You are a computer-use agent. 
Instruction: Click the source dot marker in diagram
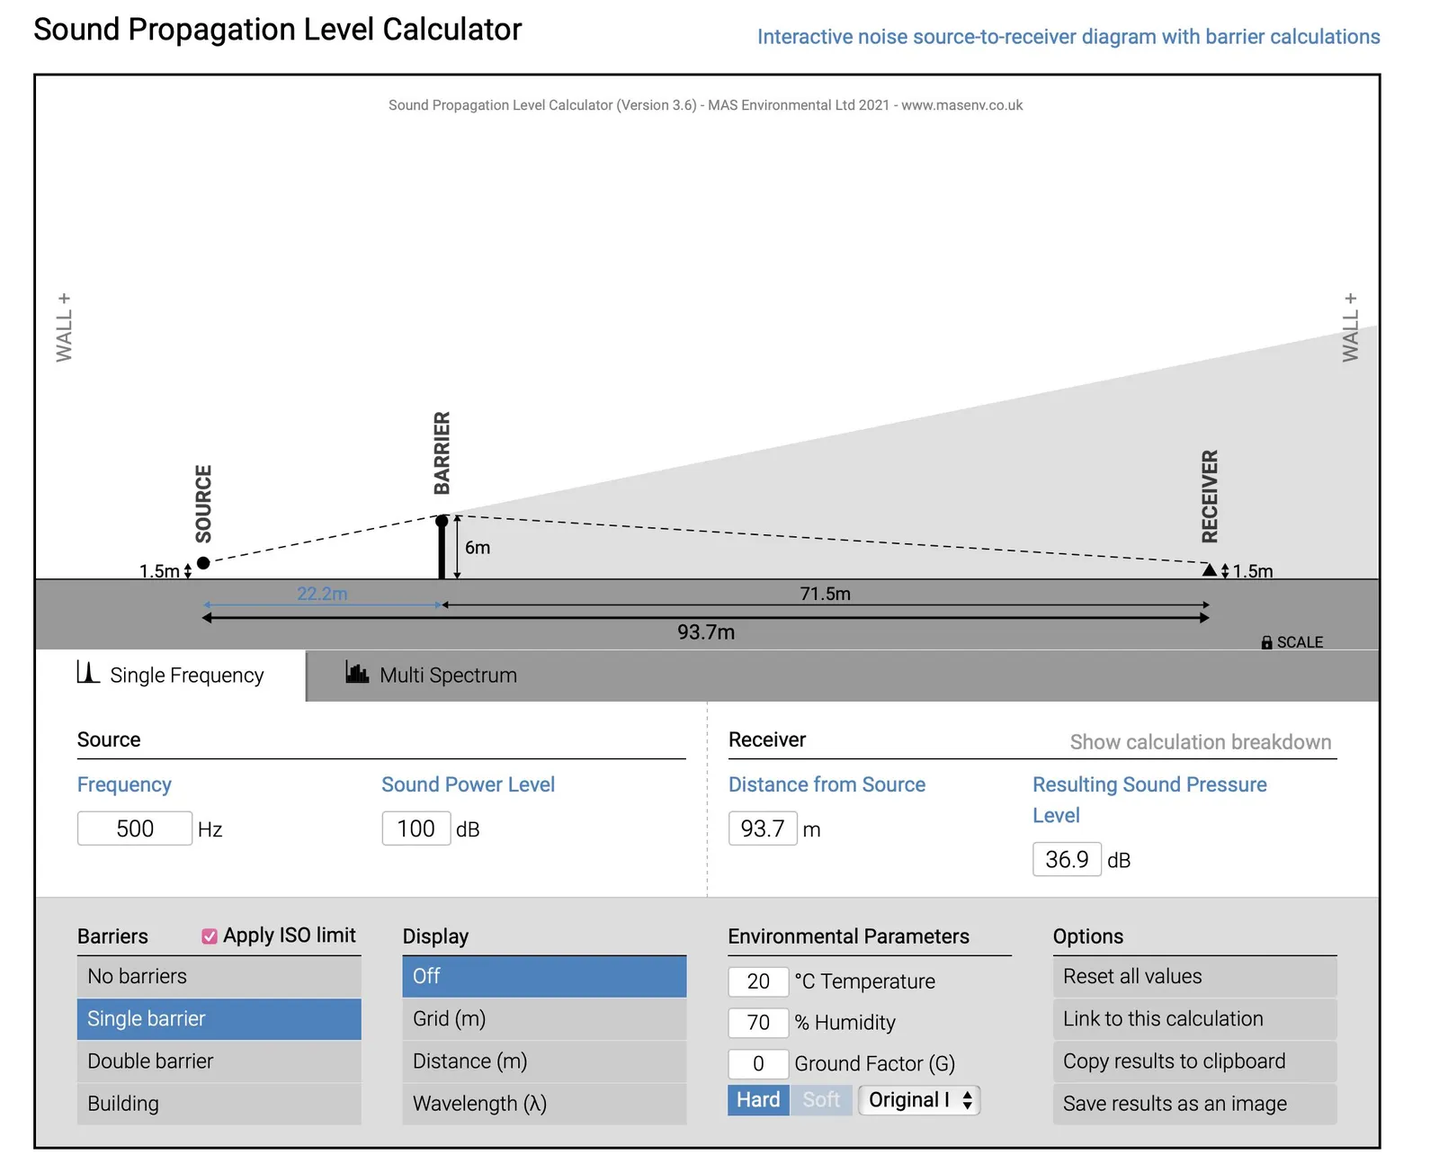click(203, 563)
